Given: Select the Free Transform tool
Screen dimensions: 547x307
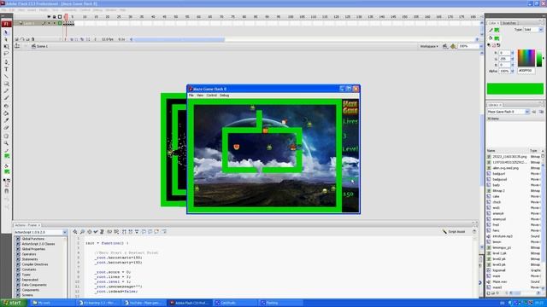Looking at the screenshot, I should click(x=6, y=47).
